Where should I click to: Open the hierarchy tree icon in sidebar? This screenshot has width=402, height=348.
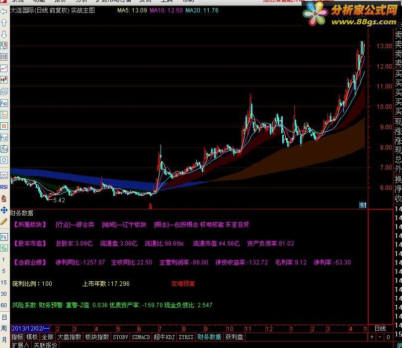click(3, 115)
